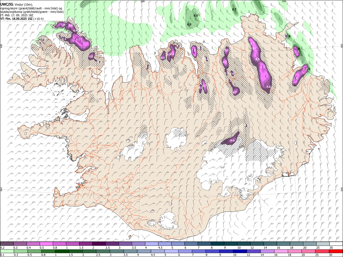Click the 'rigning/skúrir' legend description line
The height and width of the screenshot is (257, 343).
coord(31,8)
